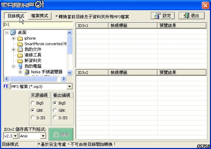Select the 桌面 desktop icon in tree
This screenshot has width=211, height=149.
pyautogui.click(x=13, y=33)
